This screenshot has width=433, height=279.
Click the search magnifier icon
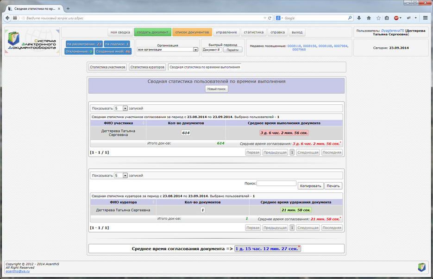350,18
